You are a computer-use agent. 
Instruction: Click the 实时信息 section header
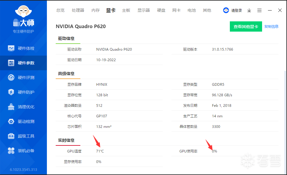[x=66, y=140]
